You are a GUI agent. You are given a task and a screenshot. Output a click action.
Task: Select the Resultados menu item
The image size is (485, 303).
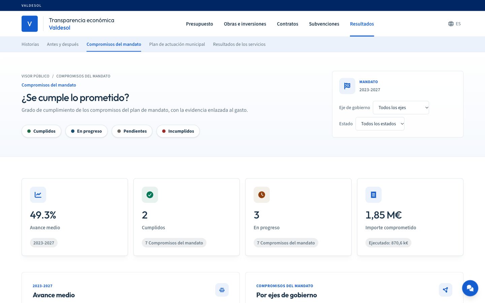coord(362,24)
